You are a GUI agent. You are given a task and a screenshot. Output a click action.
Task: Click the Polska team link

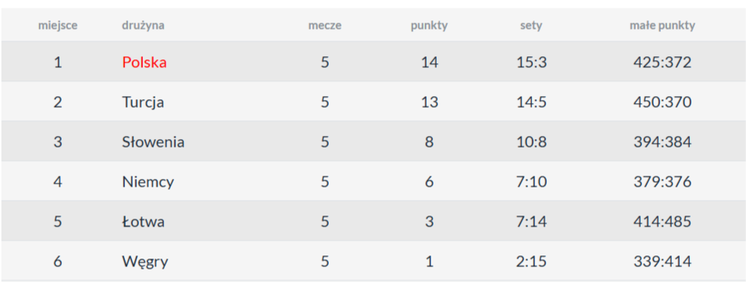coord(145,62)
